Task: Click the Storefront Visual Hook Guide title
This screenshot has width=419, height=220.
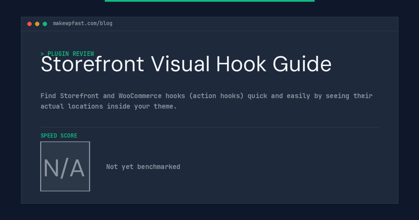Action: (186, 65)
